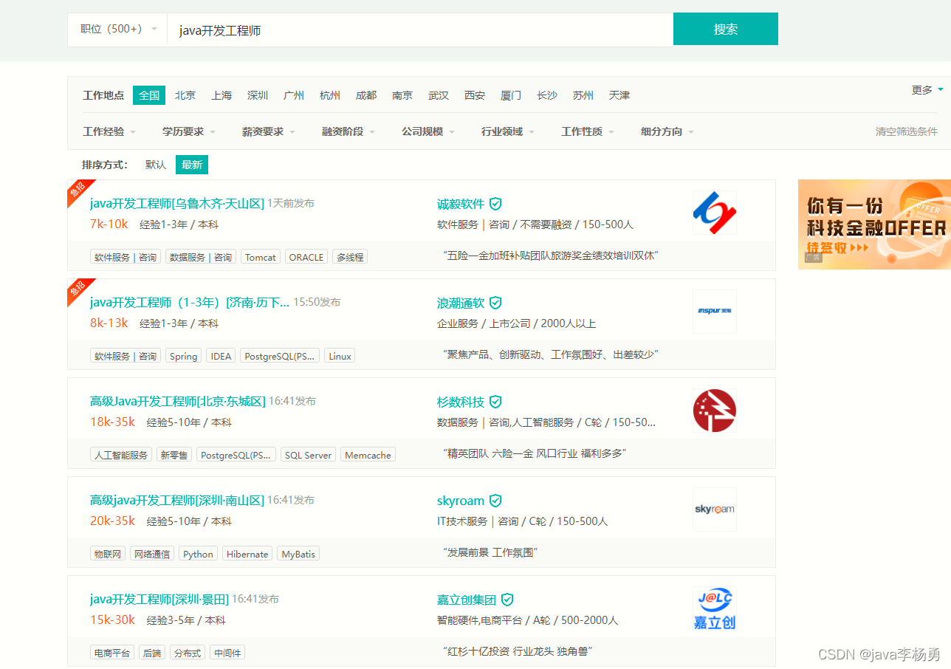Click verified shield icon beside 杉数科技

[x=495, y=402]
